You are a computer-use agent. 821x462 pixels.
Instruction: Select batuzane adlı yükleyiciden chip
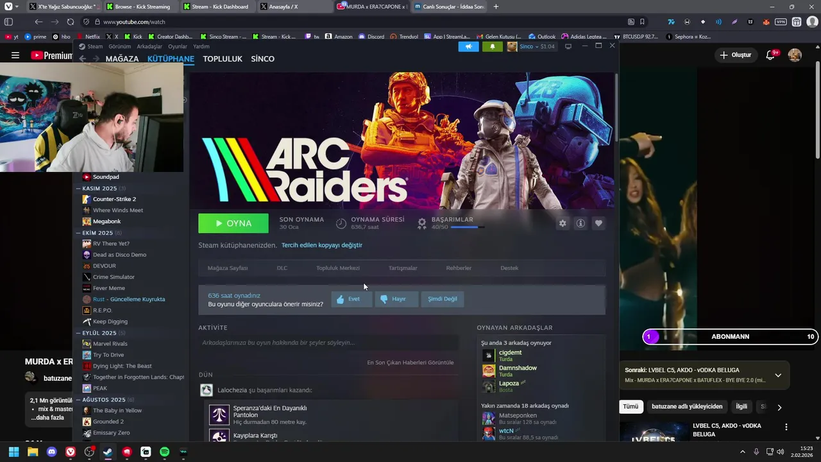pyautogui.click(x=687, y=407)
